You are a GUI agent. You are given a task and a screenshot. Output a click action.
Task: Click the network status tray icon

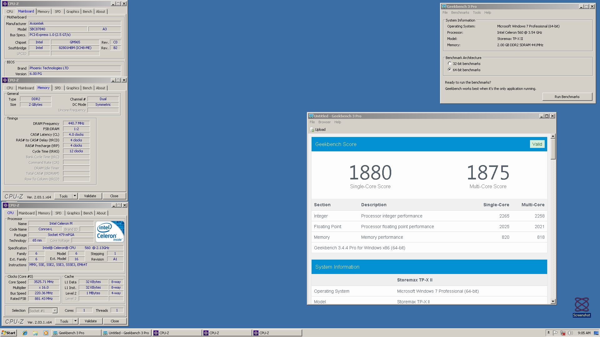[563, 333]
